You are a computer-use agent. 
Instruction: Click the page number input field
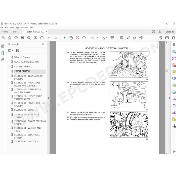[x=49, y=38]
